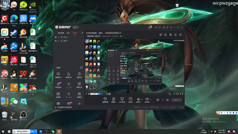This screenshot has height=134, width=238.
Task: Open the WPS Office desktop shortcut
Action: (24, 75)
